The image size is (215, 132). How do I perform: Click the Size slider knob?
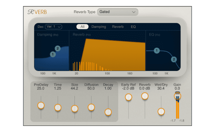point(75,109)
